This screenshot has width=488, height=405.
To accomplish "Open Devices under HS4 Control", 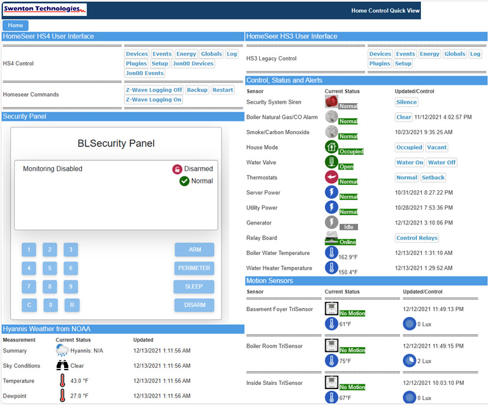I will click(x=137, y=54).
